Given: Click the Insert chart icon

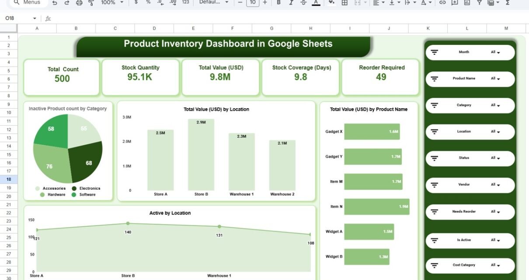Looking at the screenshot, I should pos(467,3).
